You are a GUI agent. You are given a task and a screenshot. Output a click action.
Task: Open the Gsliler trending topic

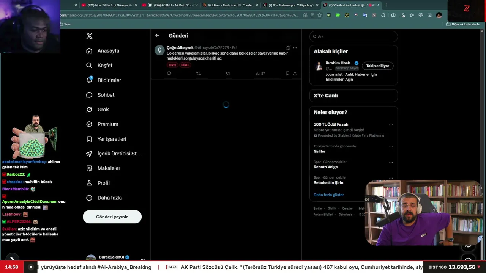tap(320, 151)
